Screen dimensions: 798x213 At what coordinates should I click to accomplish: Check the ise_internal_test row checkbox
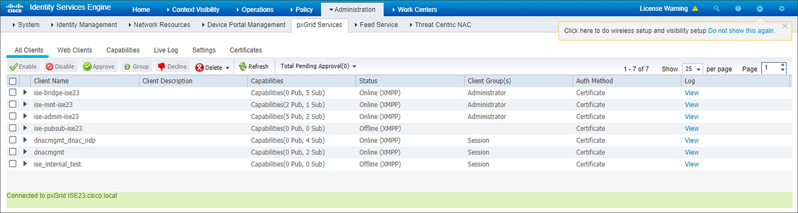click(13, 164)
